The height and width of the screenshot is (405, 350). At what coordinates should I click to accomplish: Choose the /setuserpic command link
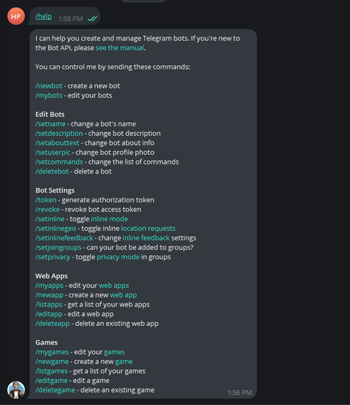coord(54,152)
